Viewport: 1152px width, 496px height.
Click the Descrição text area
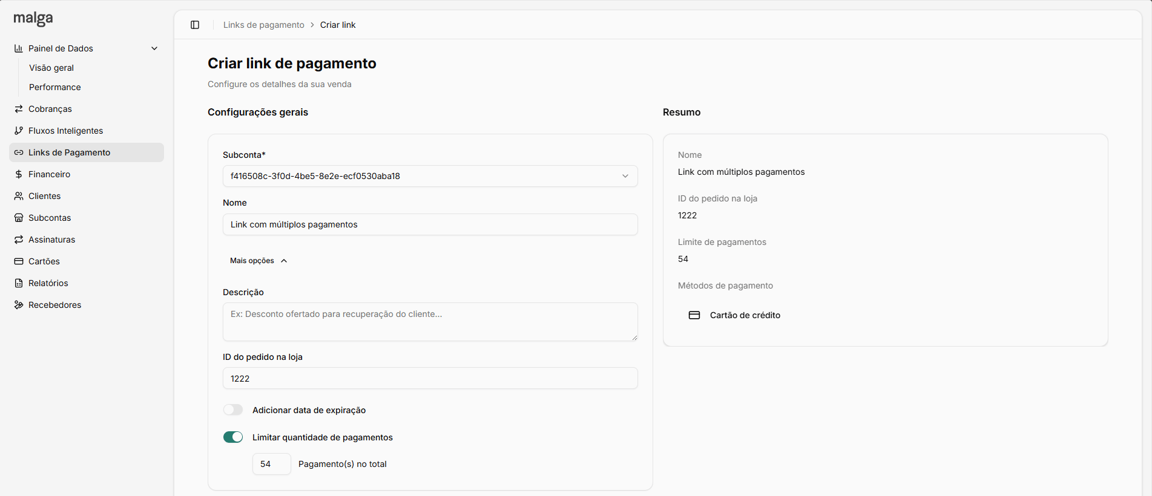[x=430, y=322]
